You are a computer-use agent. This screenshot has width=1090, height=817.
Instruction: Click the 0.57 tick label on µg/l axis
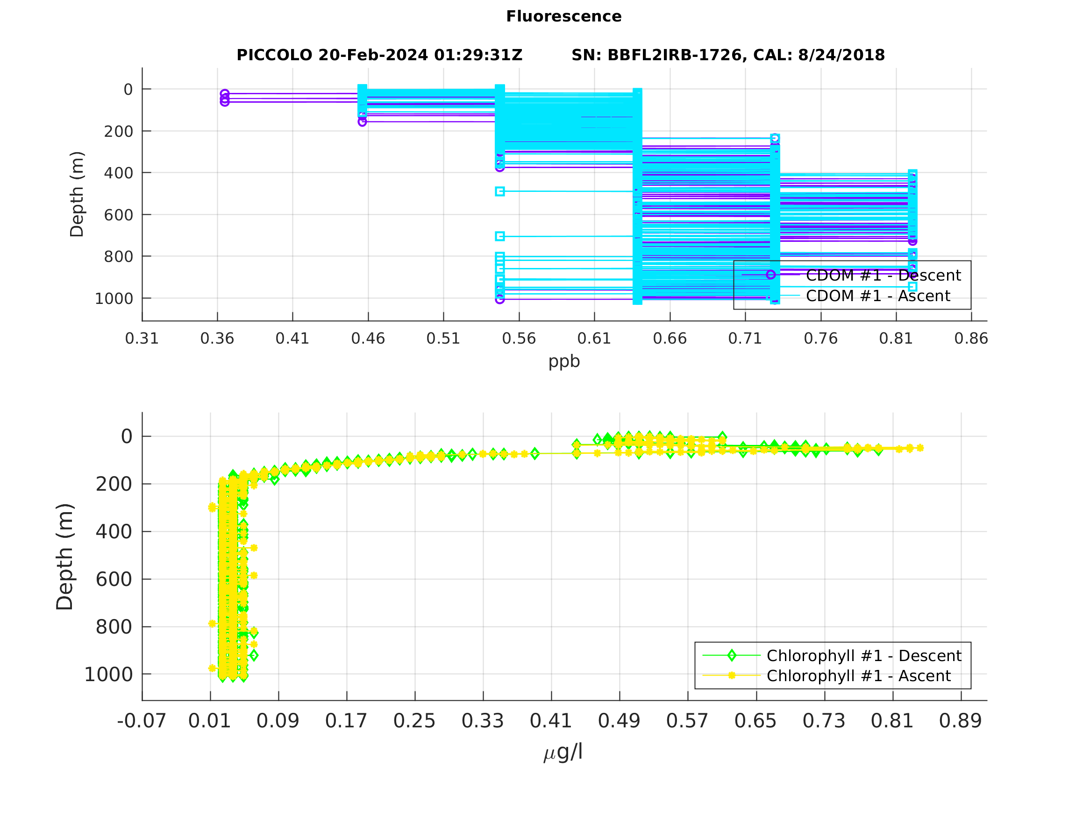[x=687, y=720]
